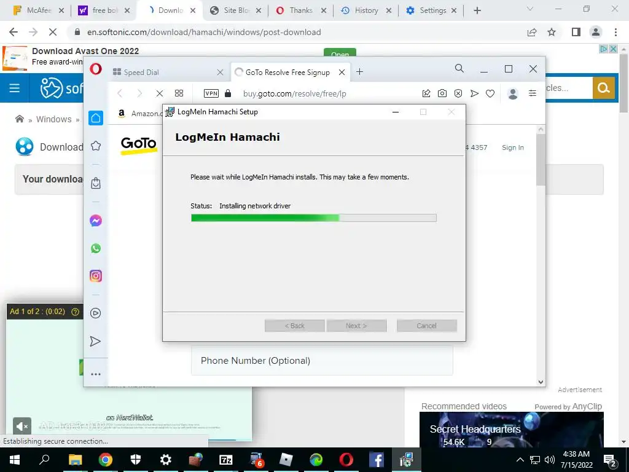Switch to GoTo Resolve Free Signup tab
629x472 pixels.
point(290,73)
